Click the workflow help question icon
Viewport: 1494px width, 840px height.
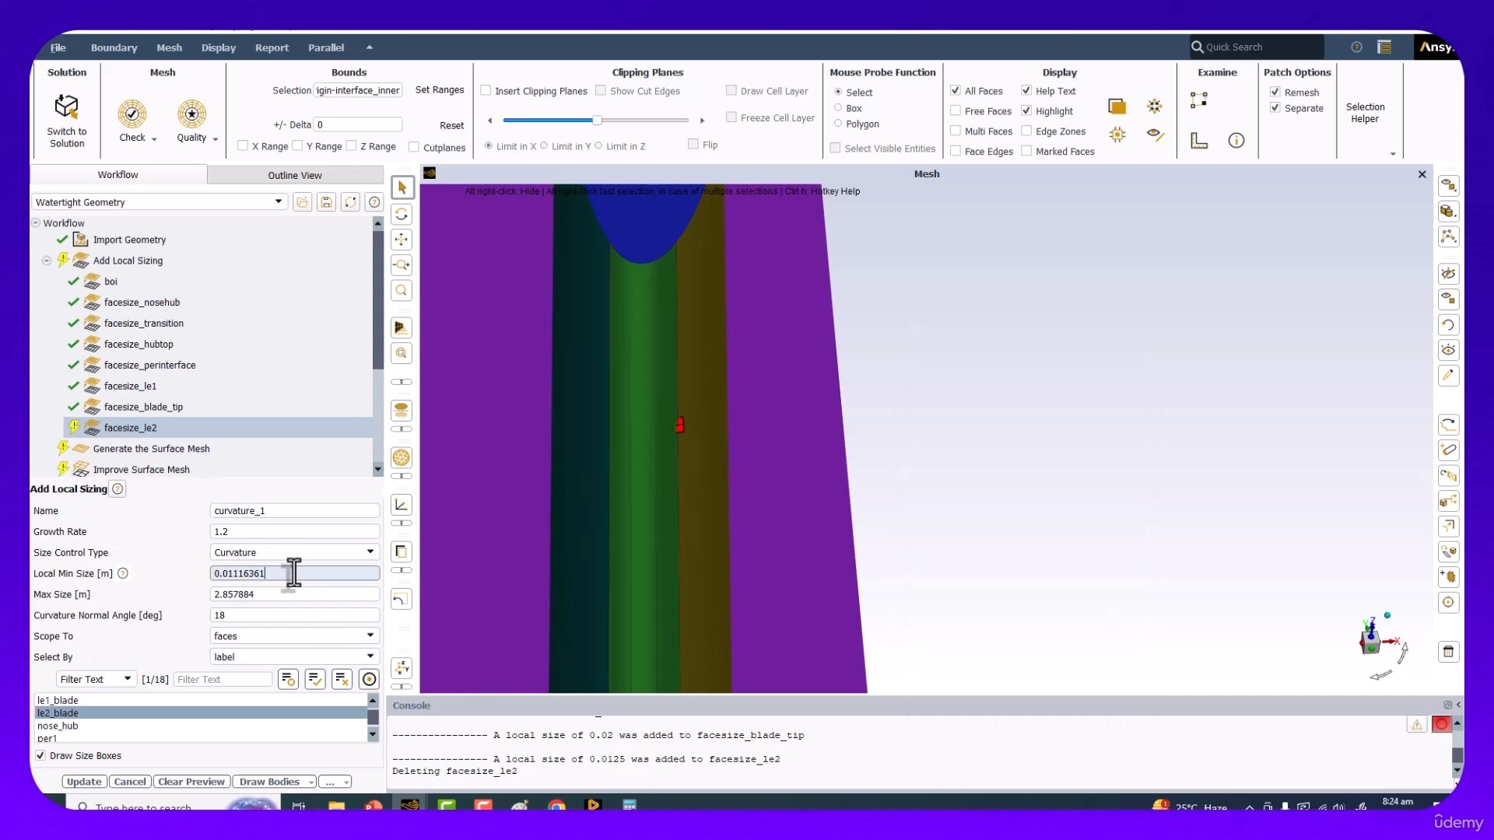tap(374, 202)
